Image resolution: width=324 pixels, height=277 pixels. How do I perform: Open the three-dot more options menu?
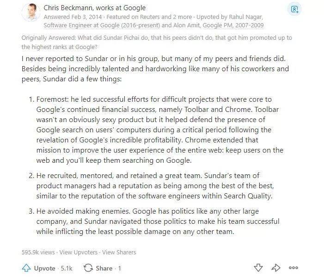pyautogui.click(x=293, y=268)
